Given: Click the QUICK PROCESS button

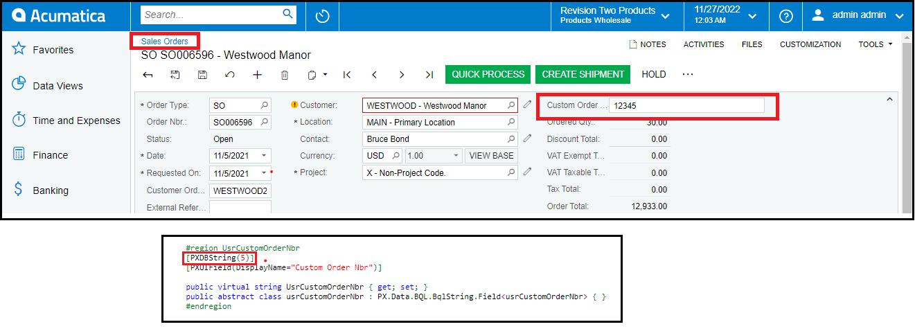Looking at the screenshot, I should pos(488,74).
